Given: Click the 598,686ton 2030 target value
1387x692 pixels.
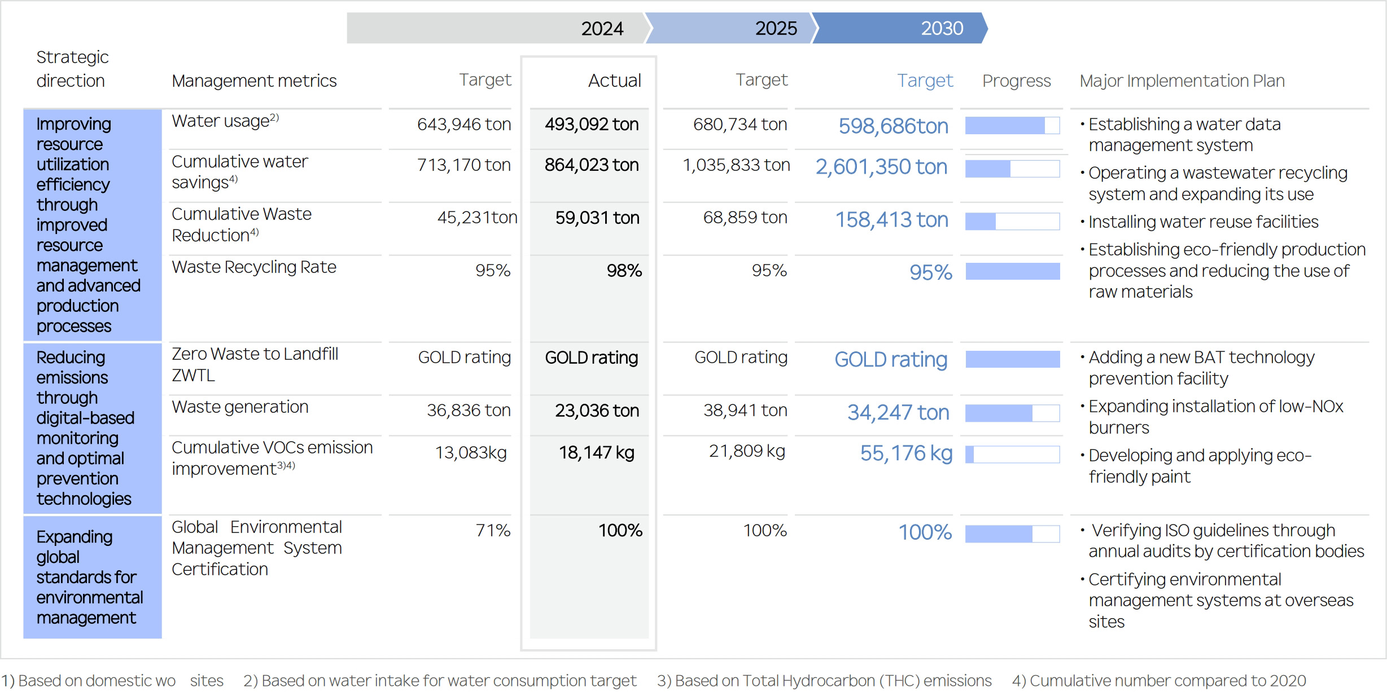Looking at the screenshot, I should click(x=893, y=126).
